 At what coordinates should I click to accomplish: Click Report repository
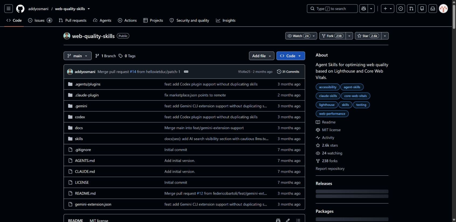pyautogui.click(x=330, y=169)
